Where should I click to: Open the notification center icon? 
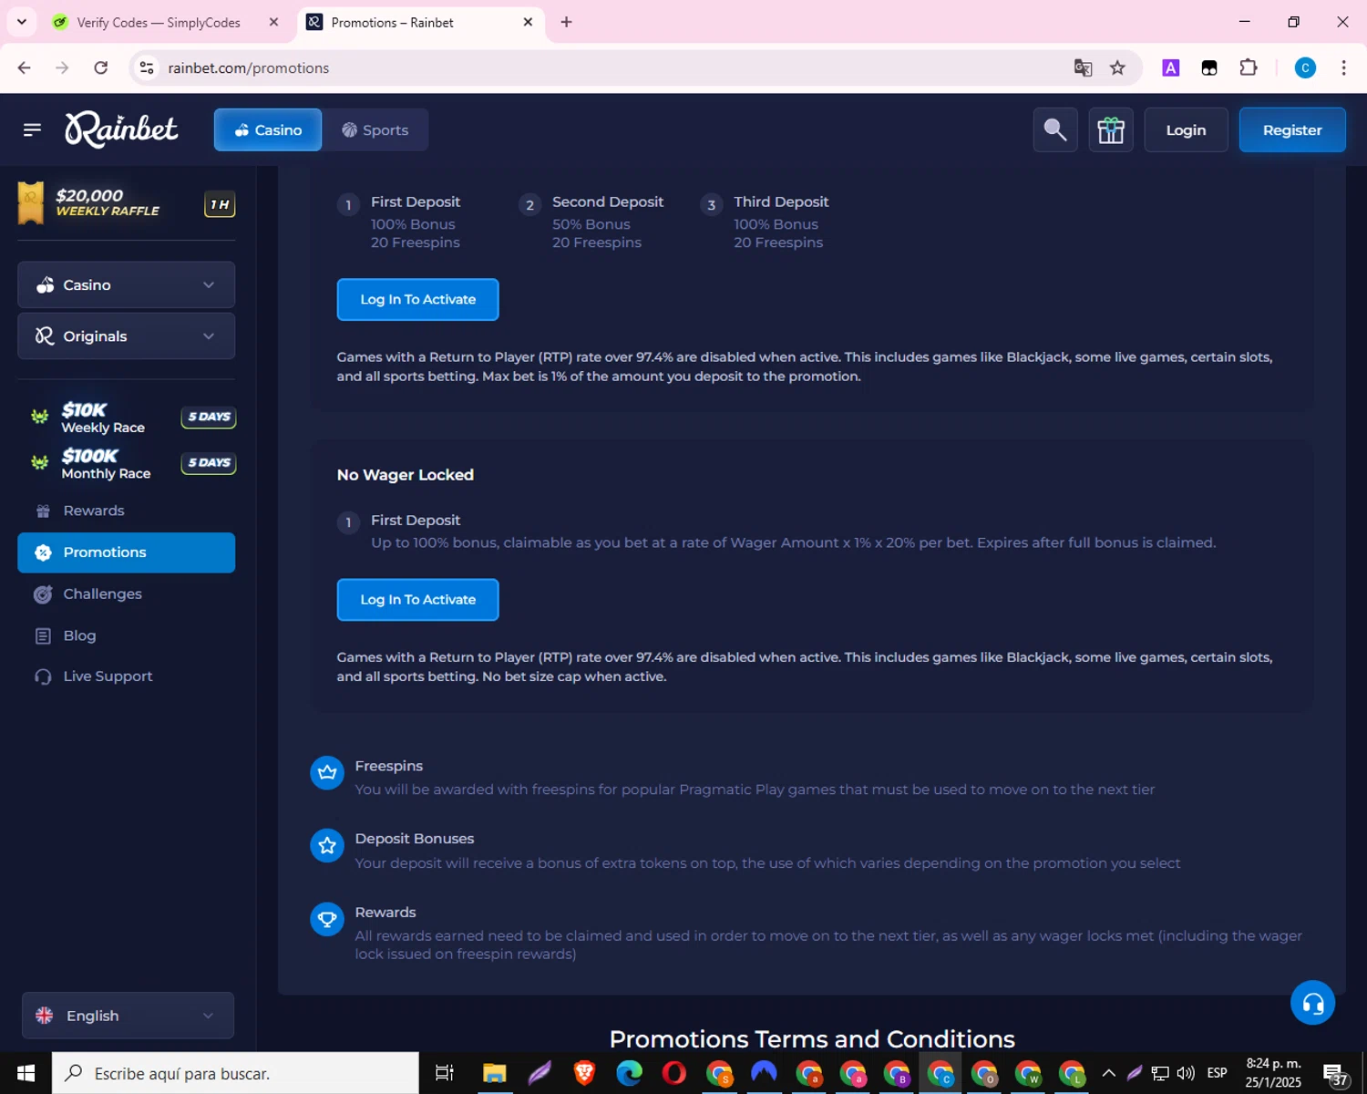(1335, 1075)
